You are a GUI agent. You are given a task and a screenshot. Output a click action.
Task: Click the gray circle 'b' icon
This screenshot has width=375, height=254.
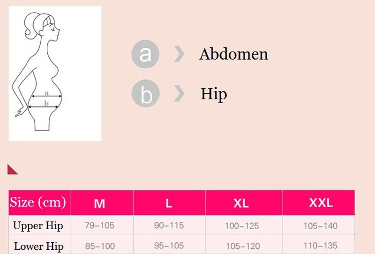pos(145,93)
